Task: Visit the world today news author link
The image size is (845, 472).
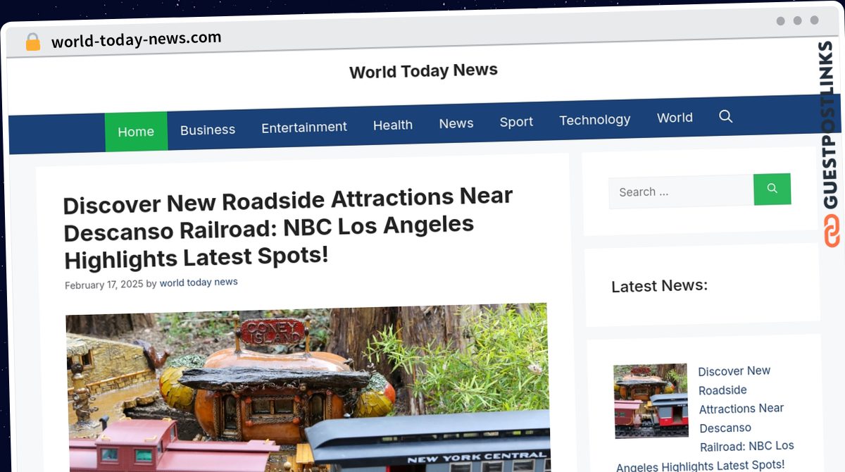Action: 199,282
